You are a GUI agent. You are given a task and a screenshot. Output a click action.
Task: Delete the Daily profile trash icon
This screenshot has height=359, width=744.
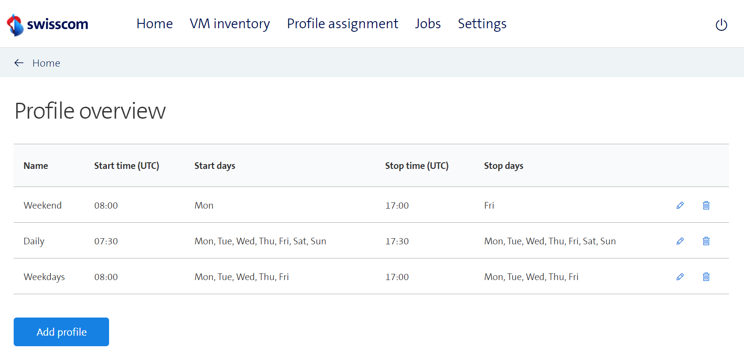pyautogui.click(x=706, y=241)
